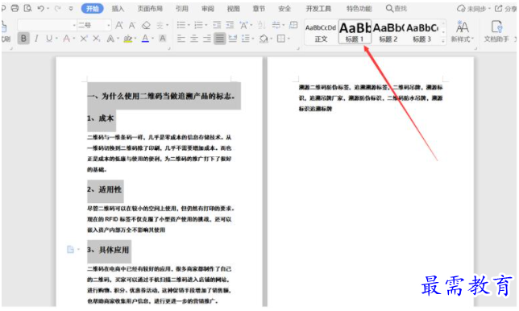Click the outline marker beside 3、具体应用

(x=70, y=250)
